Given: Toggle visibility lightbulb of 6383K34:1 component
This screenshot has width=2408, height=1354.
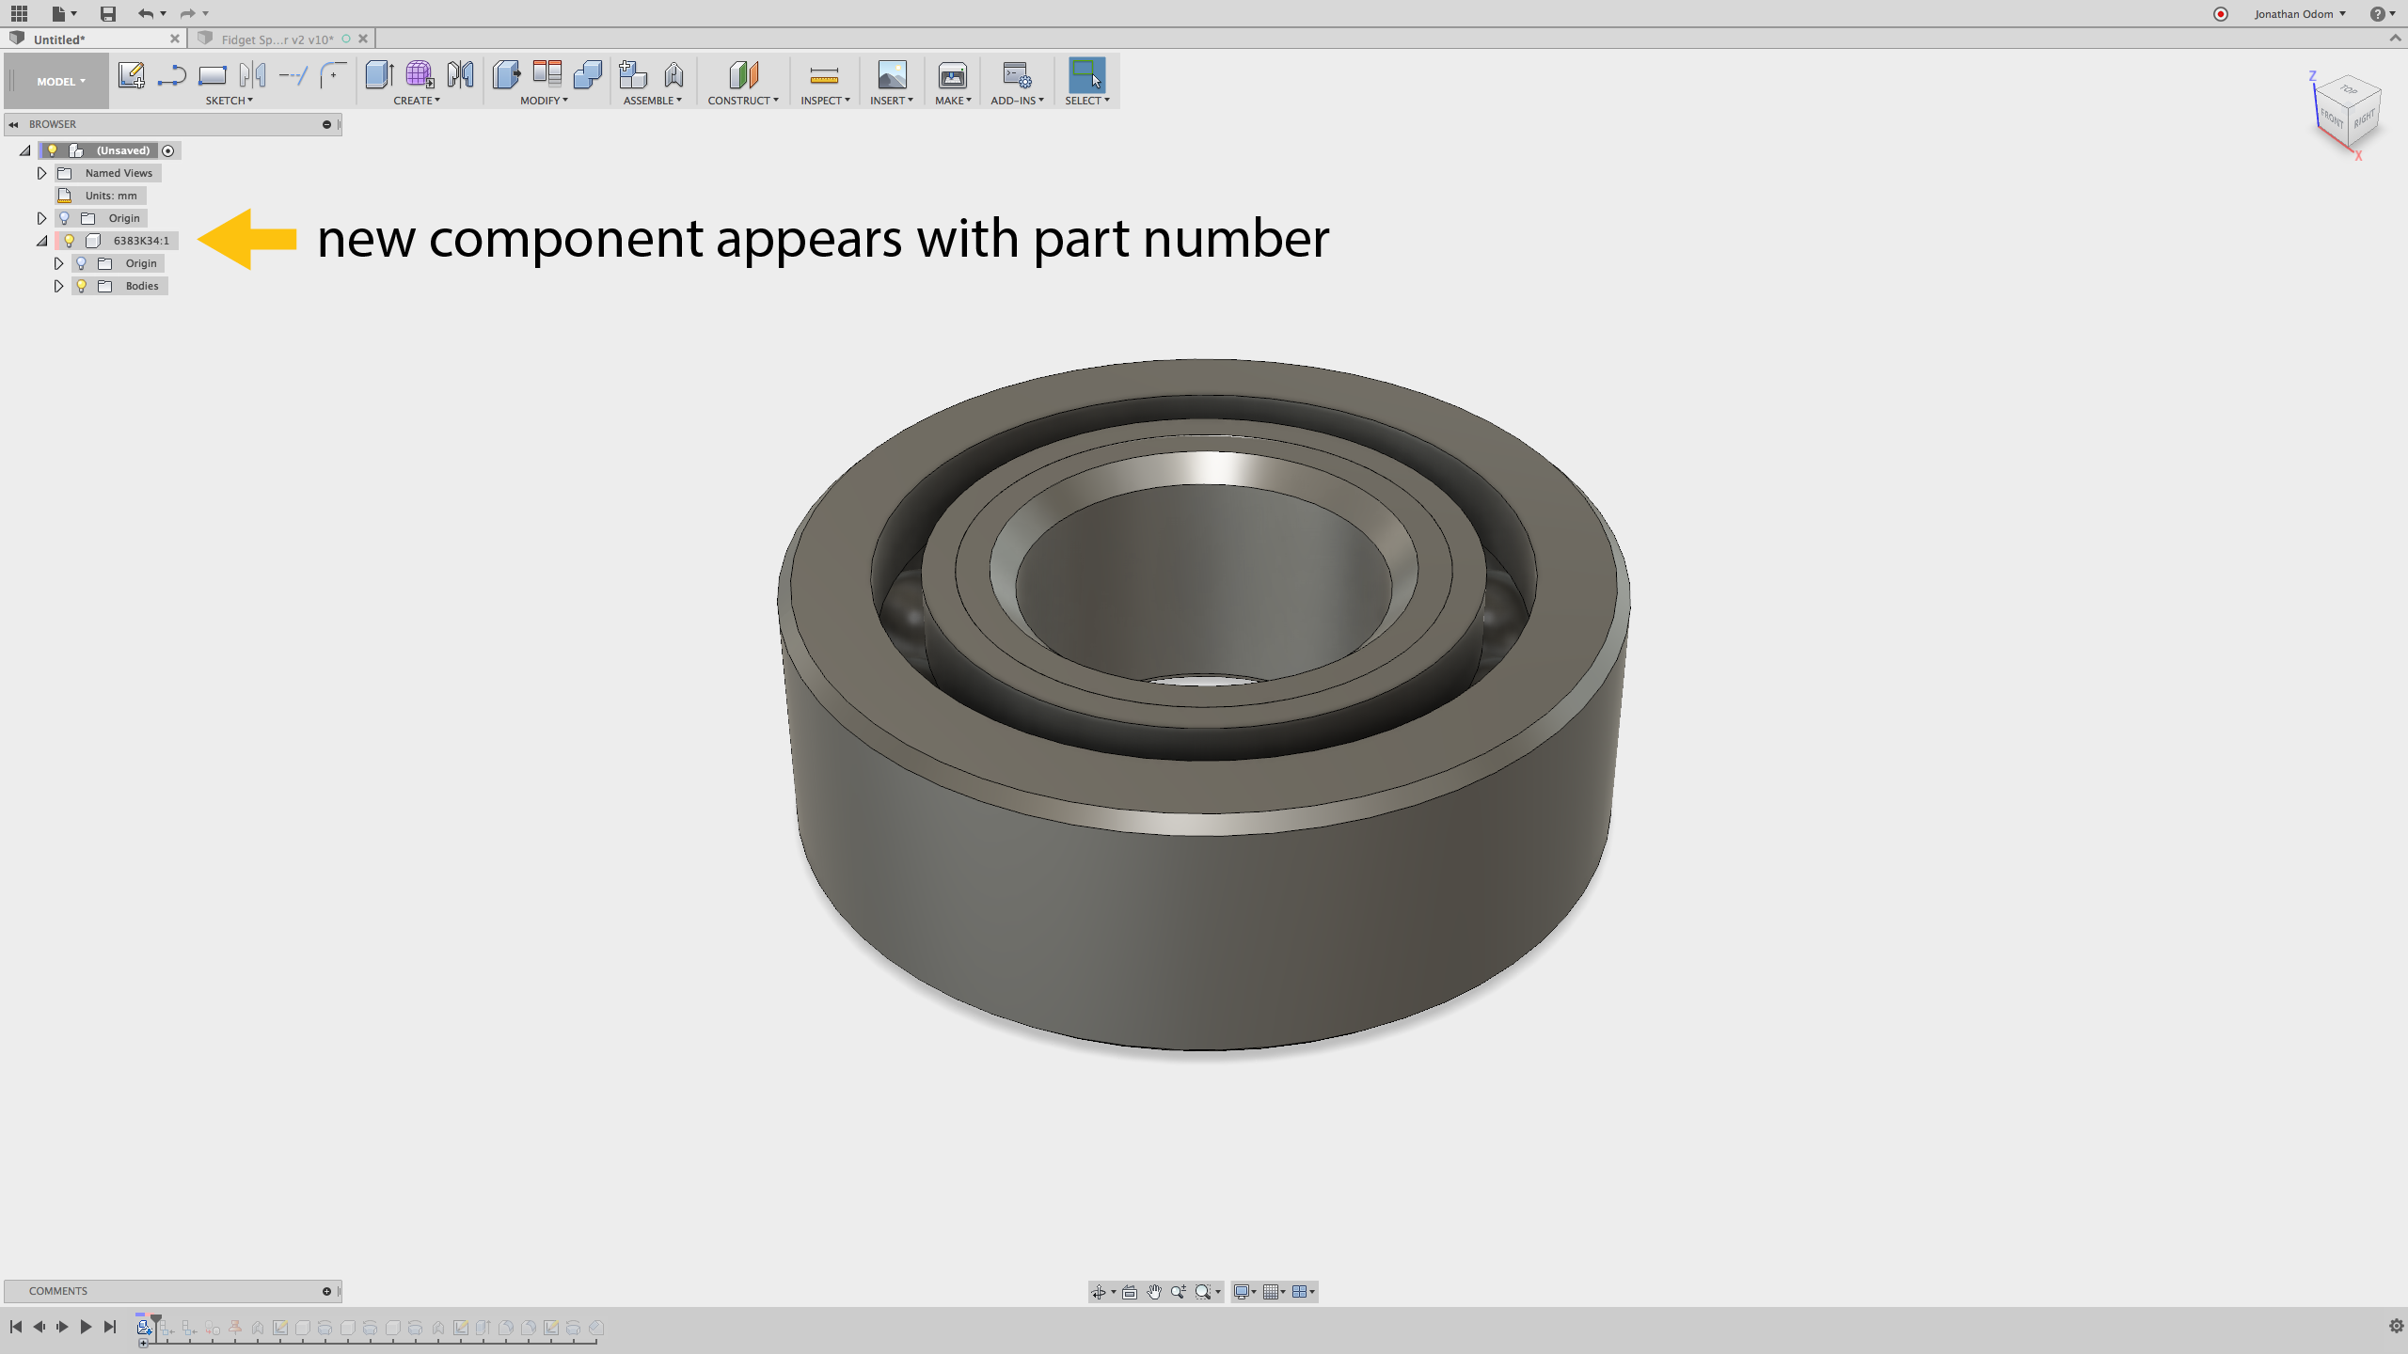Looking at the screenshot, I should (69, 241).
